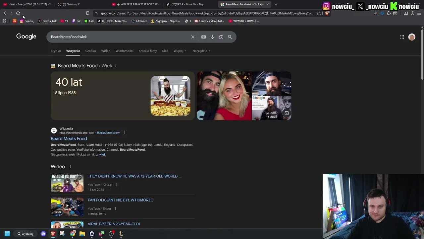Screen dimensions: 424x239
Task: Open OBS Studio from the taskbar
Action: click(111, 234)
